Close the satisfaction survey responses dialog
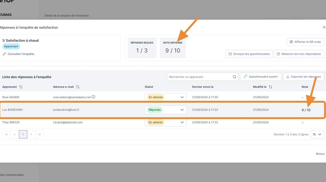The width and height of the screenshot is (326, 182). tap(324, 27)
